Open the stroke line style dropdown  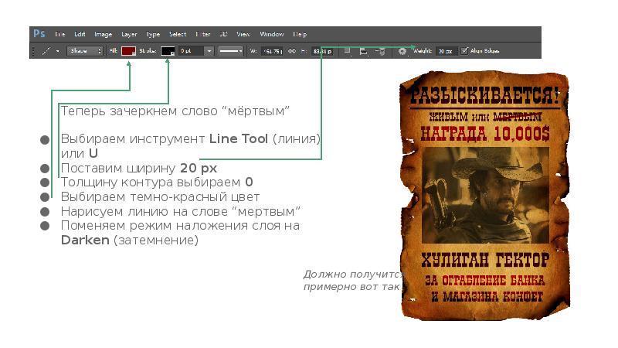point(229,51)
